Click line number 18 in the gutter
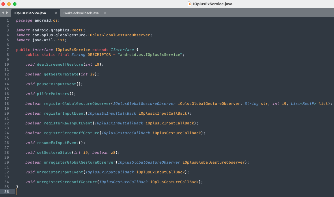334x197 pixels. tap(7, 104)
